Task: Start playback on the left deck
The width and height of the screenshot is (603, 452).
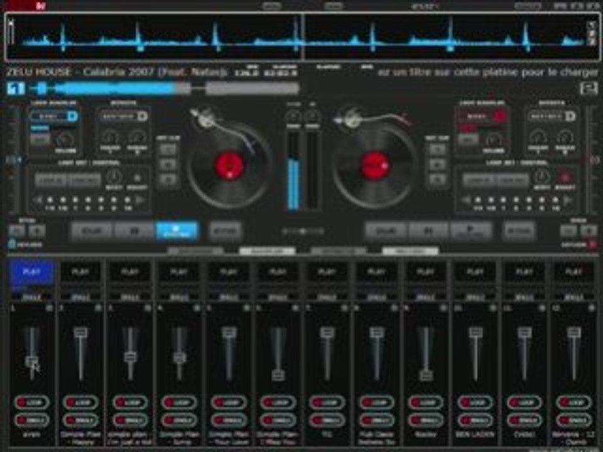Action: [x=177, y=230]
